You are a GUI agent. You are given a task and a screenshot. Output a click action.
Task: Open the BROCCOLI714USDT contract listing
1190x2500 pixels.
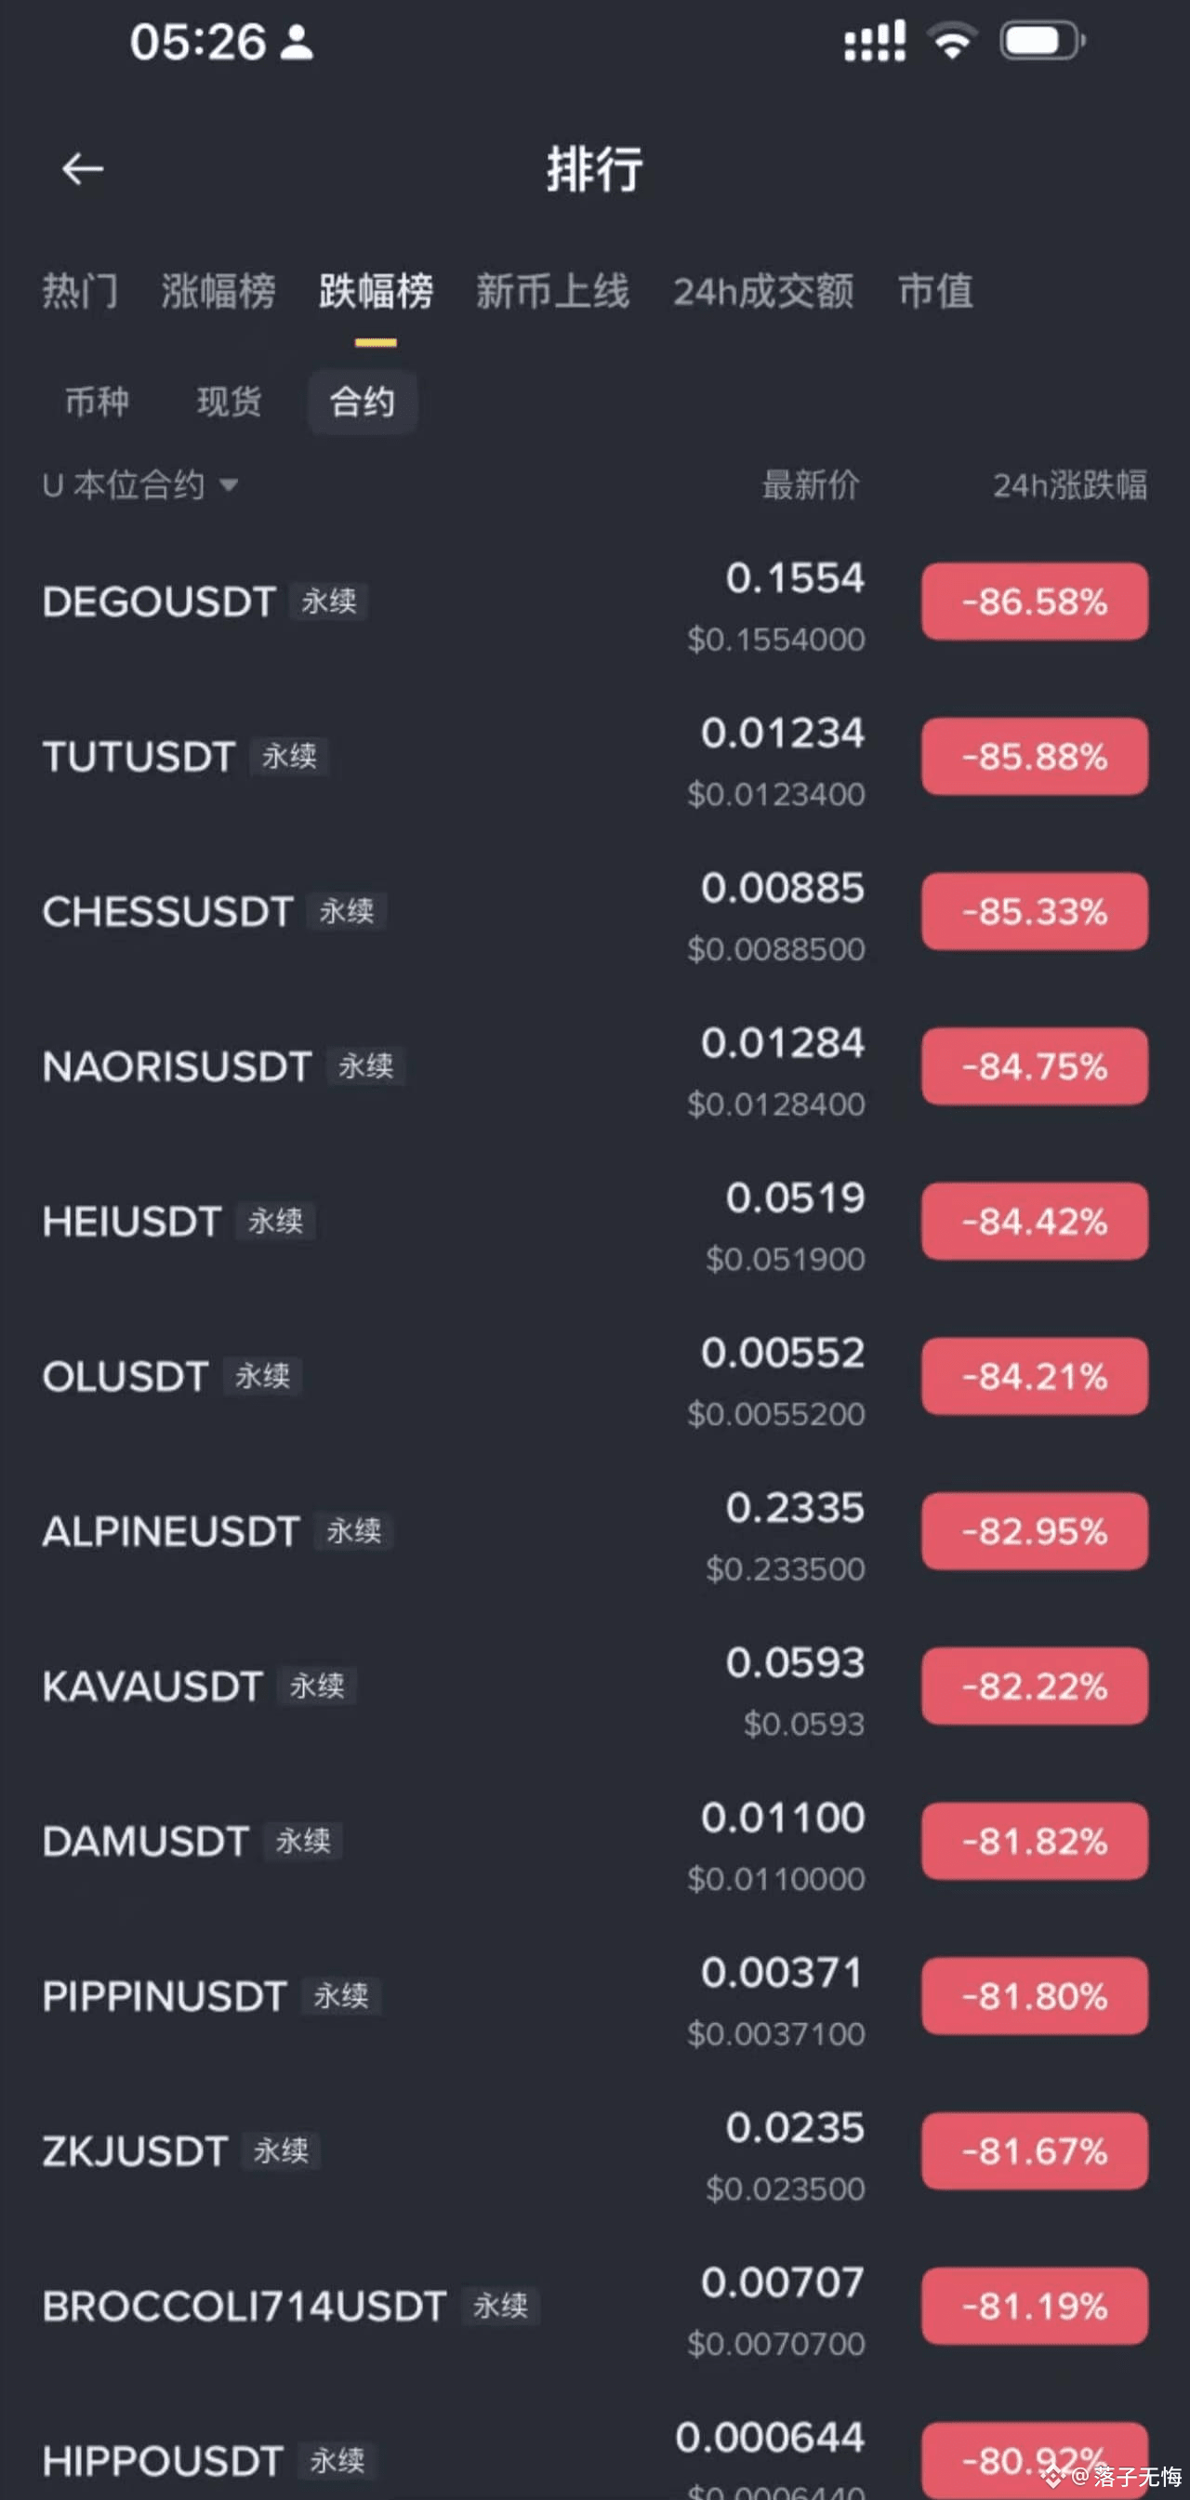245,2306
